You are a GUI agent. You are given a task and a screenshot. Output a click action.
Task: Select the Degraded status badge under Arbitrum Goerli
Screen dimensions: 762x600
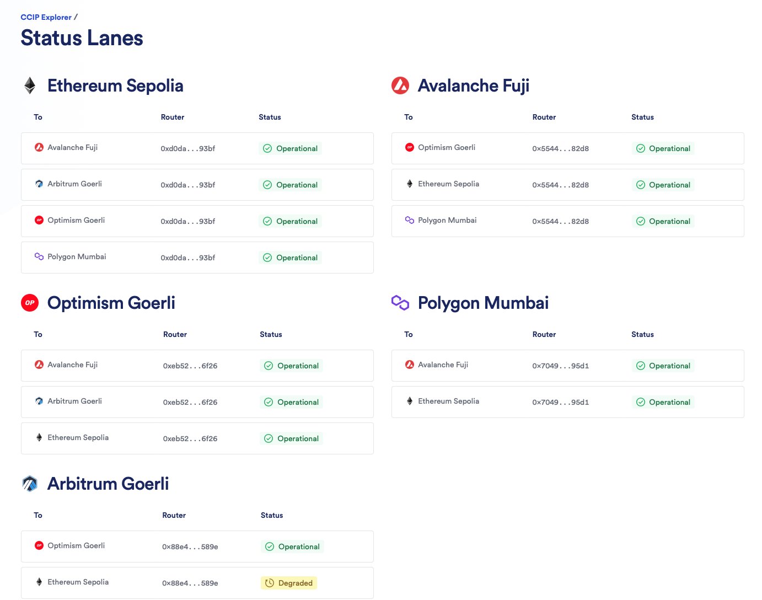pos(288,582)
